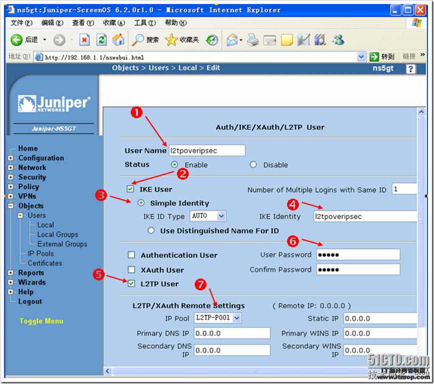Click the yellow note Discuss icon

287,40
